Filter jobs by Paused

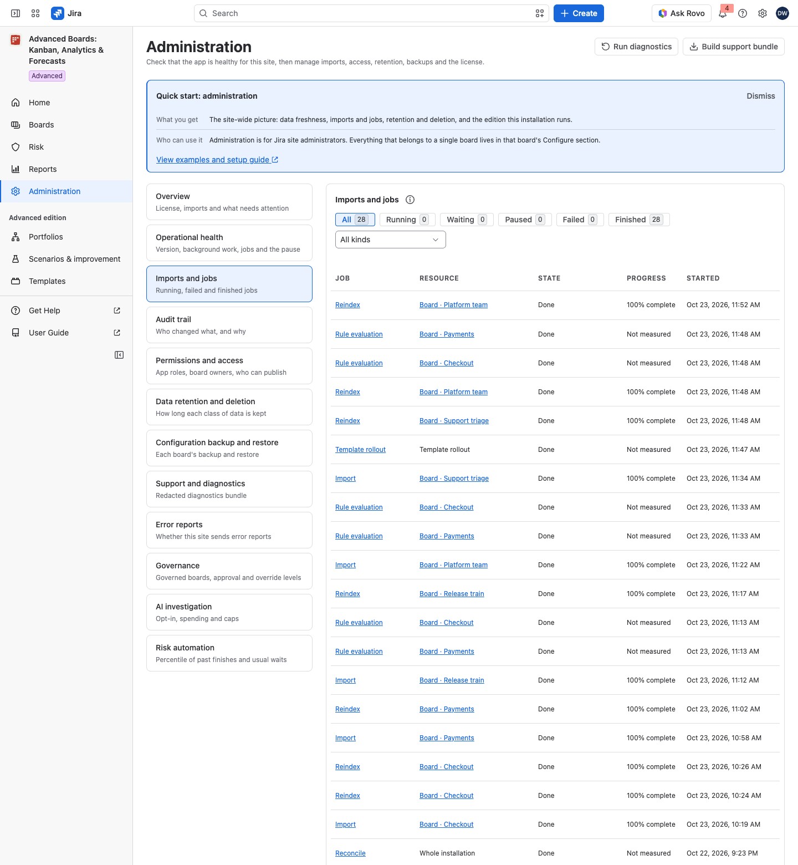click(525, 220)
